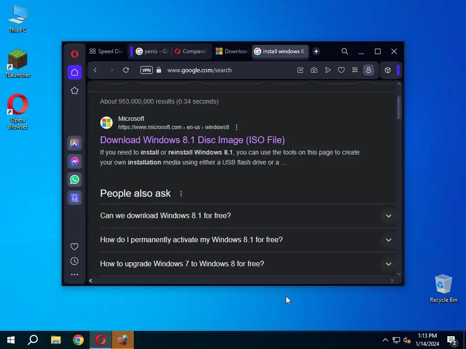Take a snapshot with camera icon
This screenshot has height=349, width=466.
coord(314,70)
